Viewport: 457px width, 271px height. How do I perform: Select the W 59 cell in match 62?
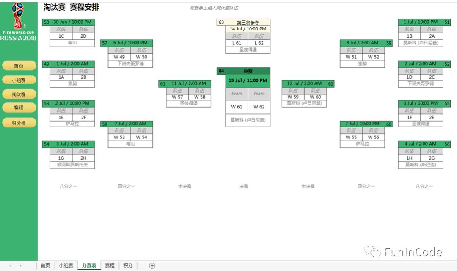click(293, 97)
